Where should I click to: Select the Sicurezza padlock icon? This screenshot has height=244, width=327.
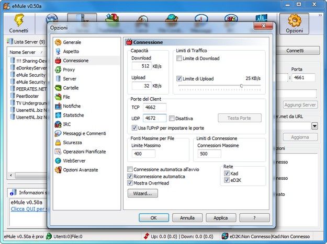pos(58,143)
